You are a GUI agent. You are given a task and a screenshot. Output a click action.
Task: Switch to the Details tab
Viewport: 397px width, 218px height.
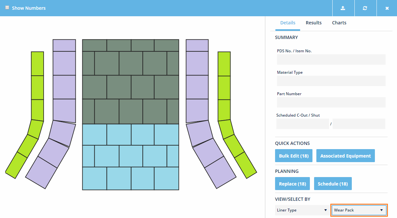288,23
